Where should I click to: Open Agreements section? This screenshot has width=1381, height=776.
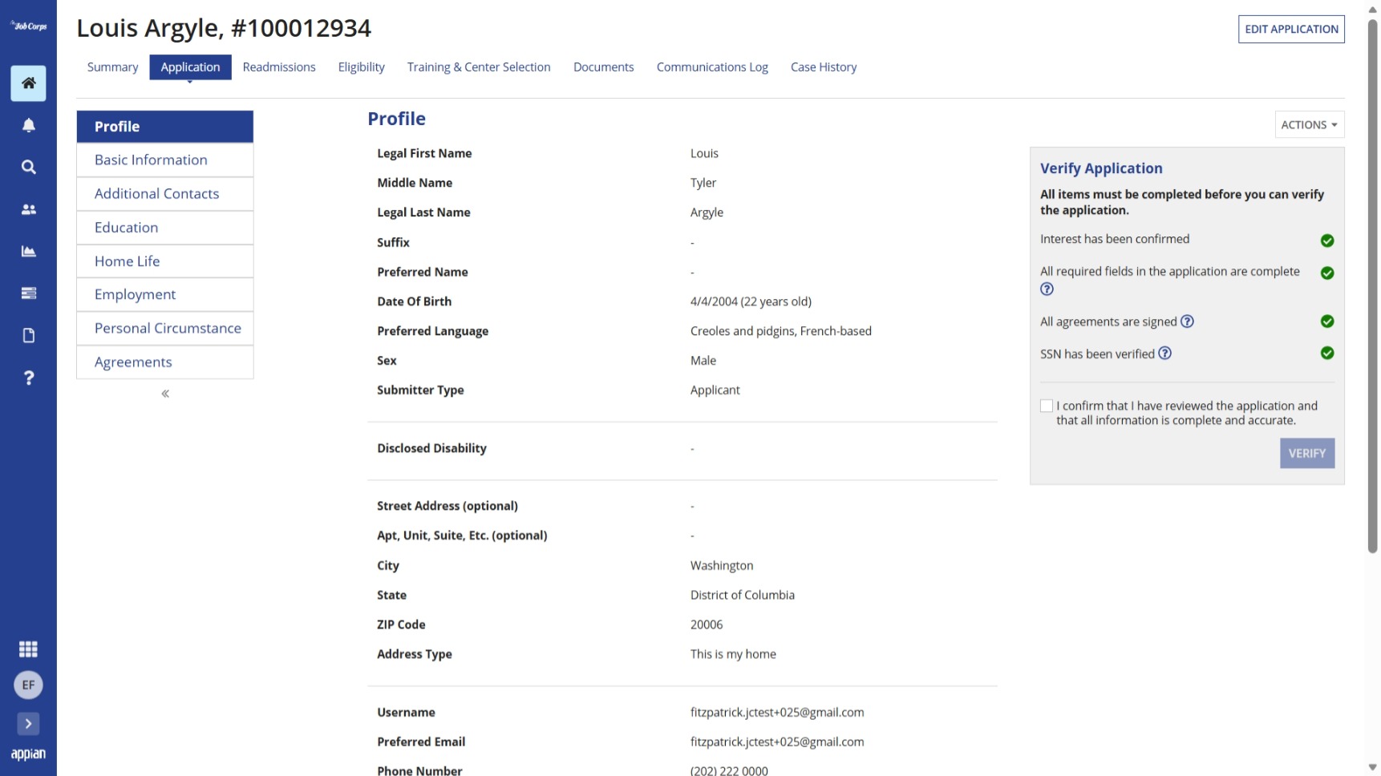(x=165, y=362)
